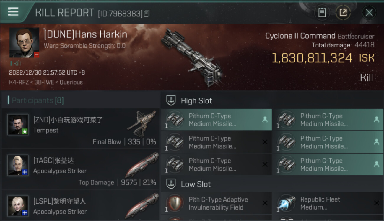The width and height of the screenshot is (384, 221).
Task: Open 小白玩游戏可菜了 pilot portrait
Action: (18, 125)
